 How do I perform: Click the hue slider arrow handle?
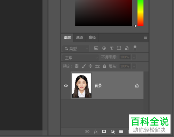(135, 26)
